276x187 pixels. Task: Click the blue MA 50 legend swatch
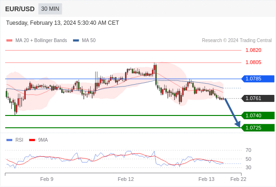[x=76, y=41]
